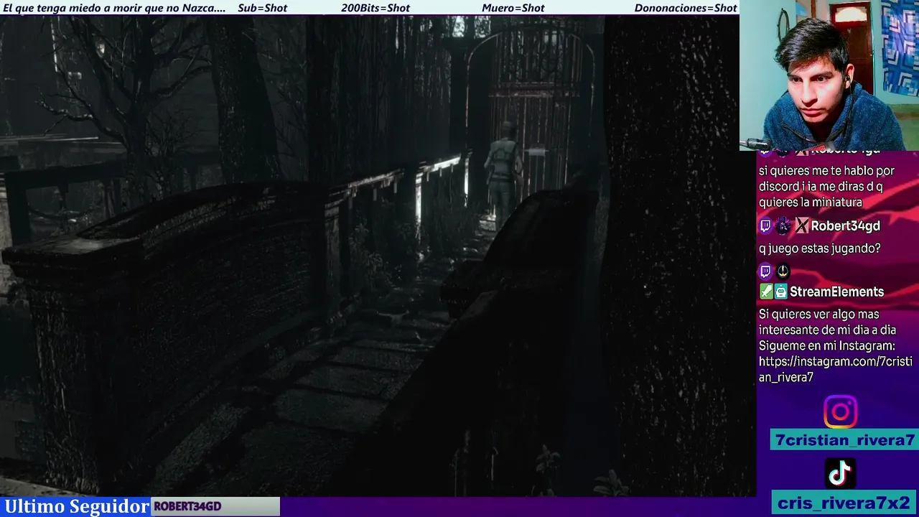Click Robert34gd's purple avatar badge
Image resolution: width=919 pixels, height=517 pixels.
[783, 226]
